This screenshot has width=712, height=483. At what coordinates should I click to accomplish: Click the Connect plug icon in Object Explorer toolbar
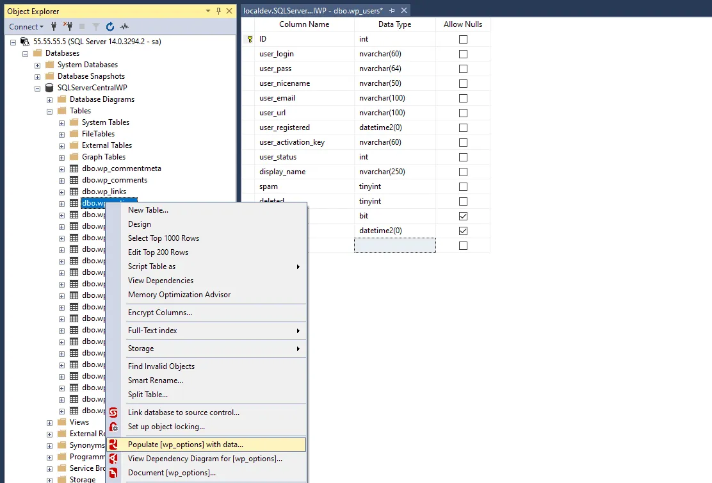click(54, 26)
